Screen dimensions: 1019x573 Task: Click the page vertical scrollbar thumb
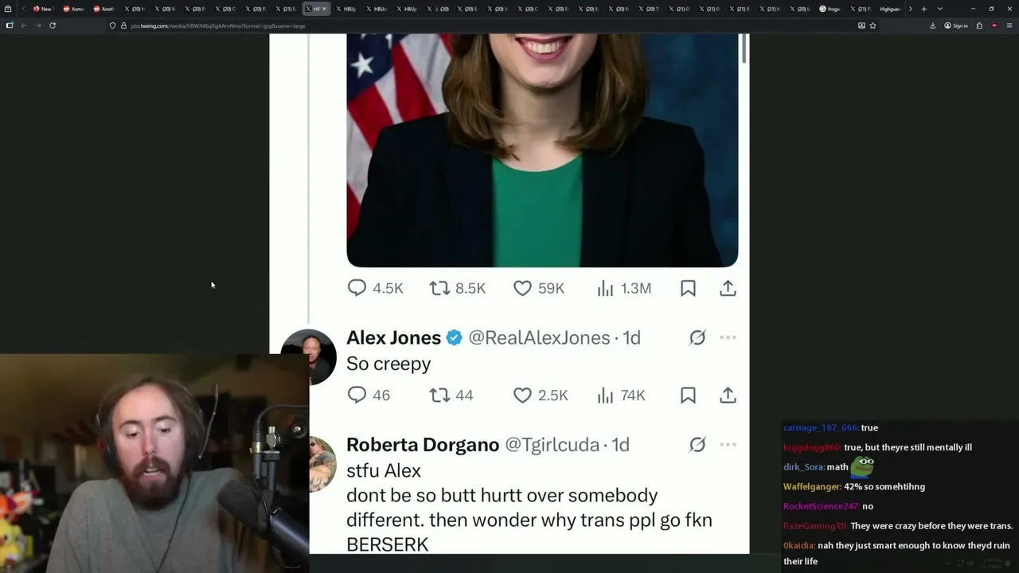pos(745,48)
